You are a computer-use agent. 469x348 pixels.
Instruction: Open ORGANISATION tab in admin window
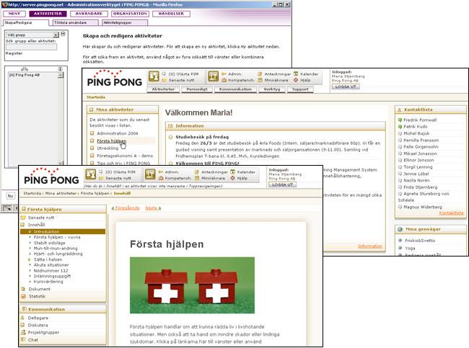point(130,14)
